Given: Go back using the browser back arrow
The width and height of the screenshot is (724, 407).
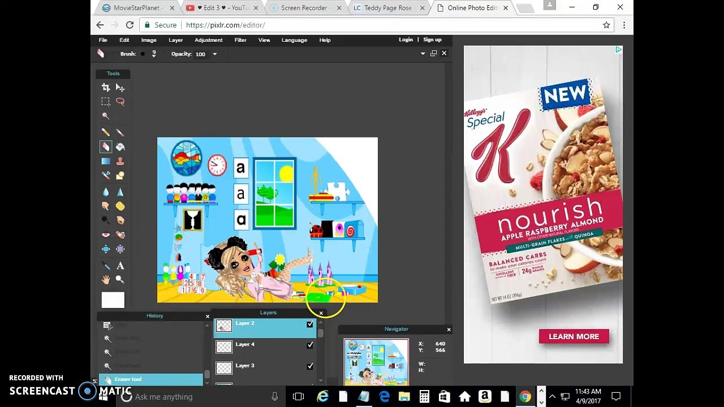Looking at the screenshot, I should 100,25.
